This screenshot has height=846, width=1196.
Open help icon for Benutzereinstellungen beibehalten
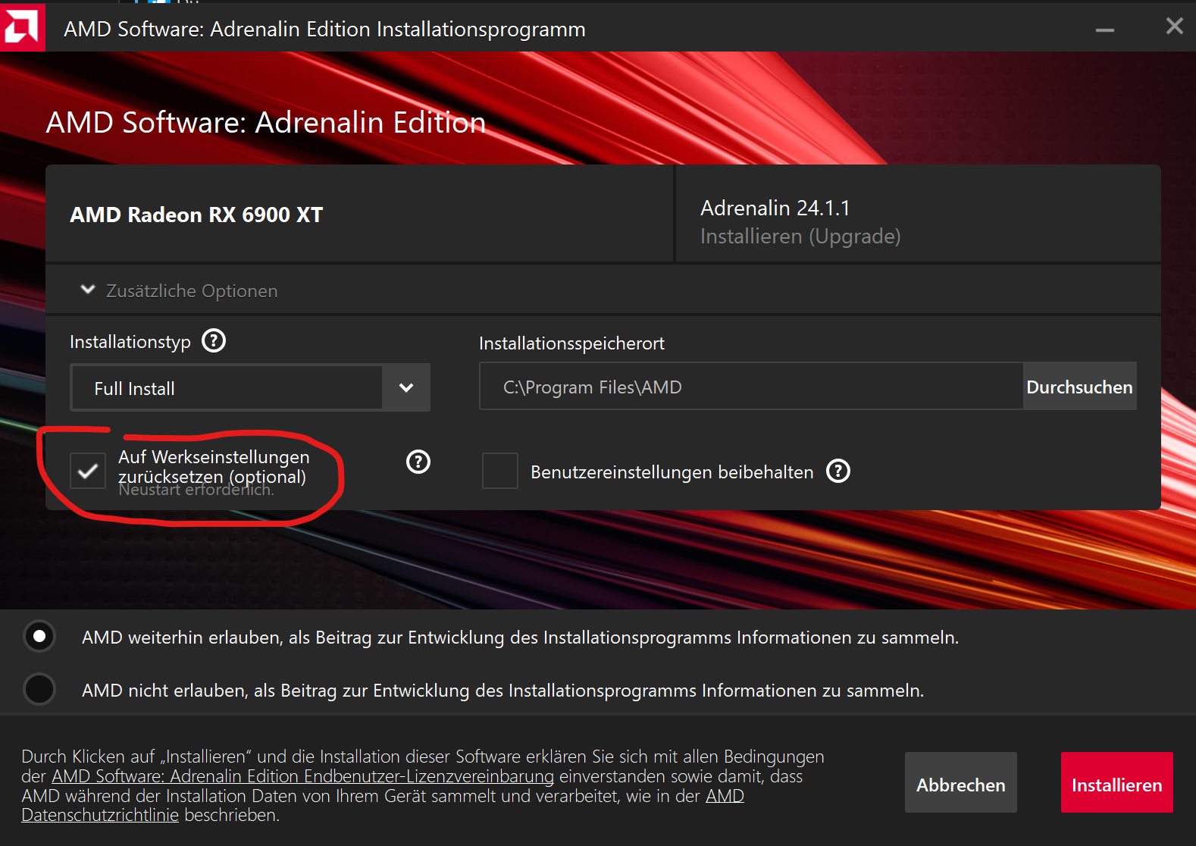tap(838, 471)
